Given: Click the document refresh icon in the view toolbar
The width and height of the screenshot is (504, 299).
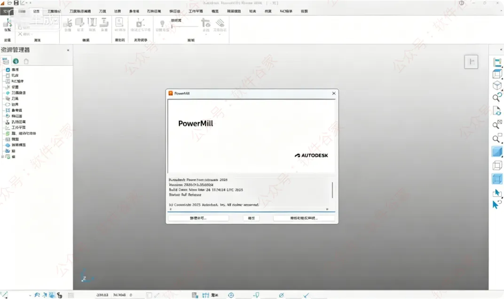Looking at the screenshot, I should (497, 111).
